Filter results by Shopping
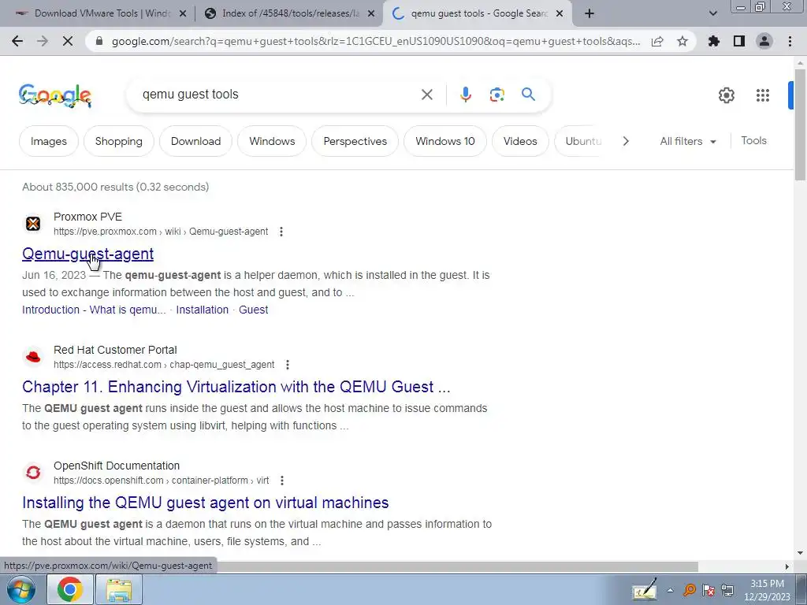The height and width of the screenshot is (605, 807). coord(118,142)
